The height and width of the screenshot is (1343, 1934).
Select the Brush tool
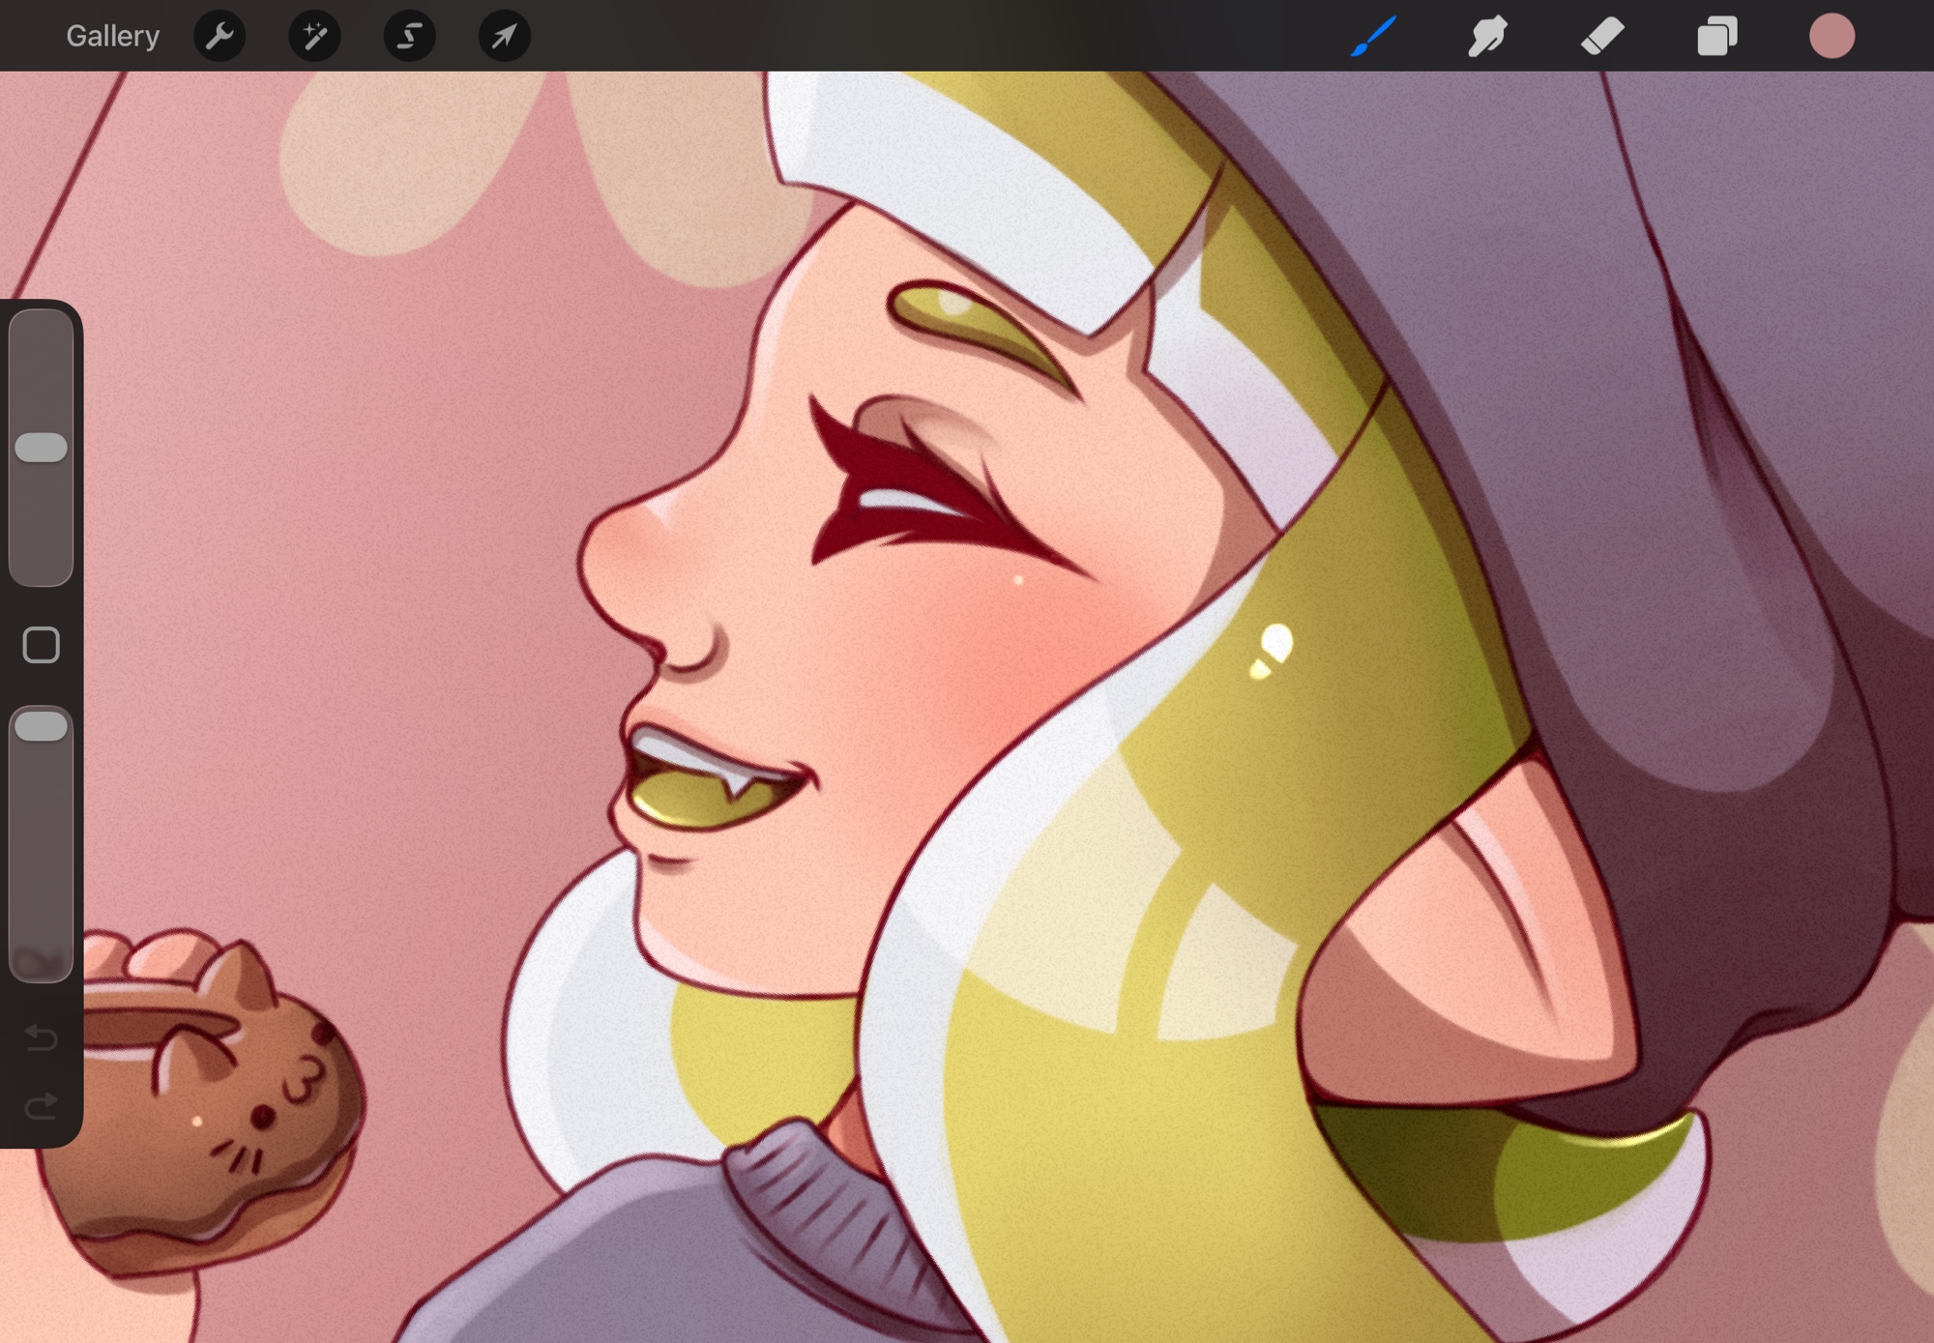[x=1373, y=37]
